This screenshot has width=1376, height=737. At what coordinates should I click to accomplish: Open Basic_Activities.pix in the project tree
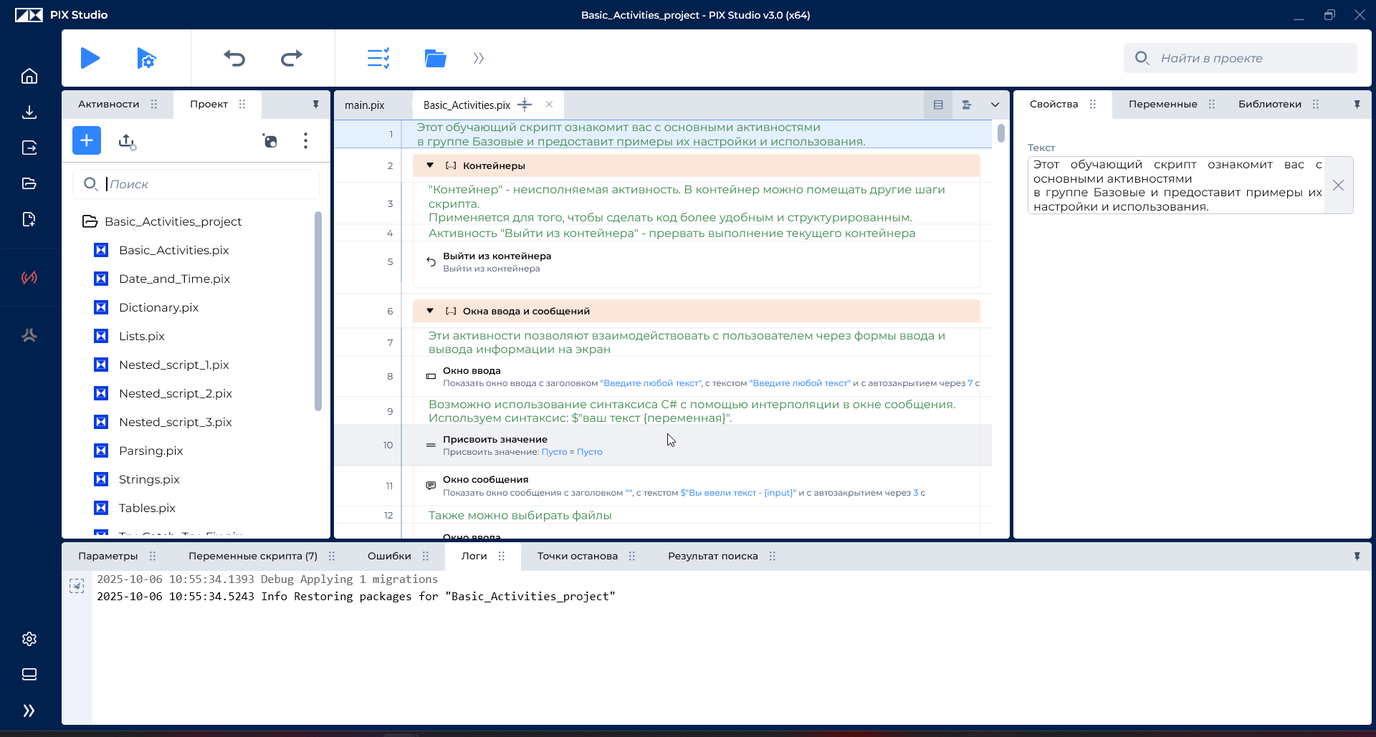tap(173, 250)
